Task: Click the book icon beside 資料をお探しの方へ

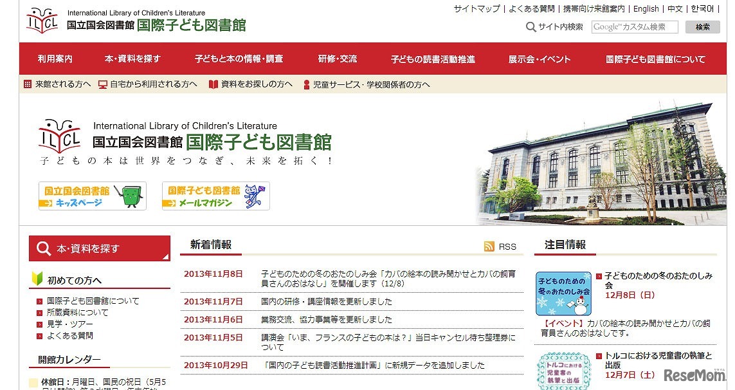Action: coord(213,84)
